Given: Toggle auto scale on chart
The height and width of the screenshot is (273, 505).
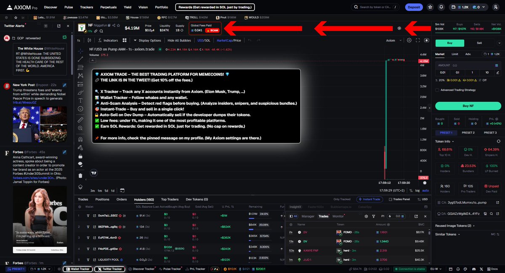Looking at the screenshot, I should (x=425, y=191).
